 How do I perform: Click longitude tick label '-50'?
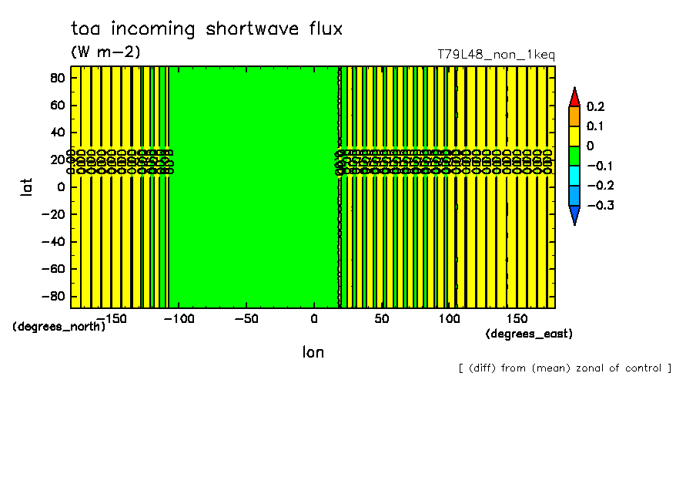pyautogui.click(x=246, y=319)
